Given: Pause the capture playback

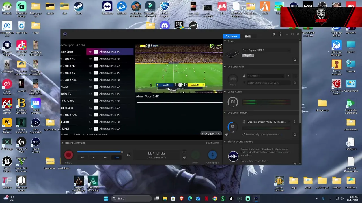Looking at the screenshot, I should click(x=94, y=158).
